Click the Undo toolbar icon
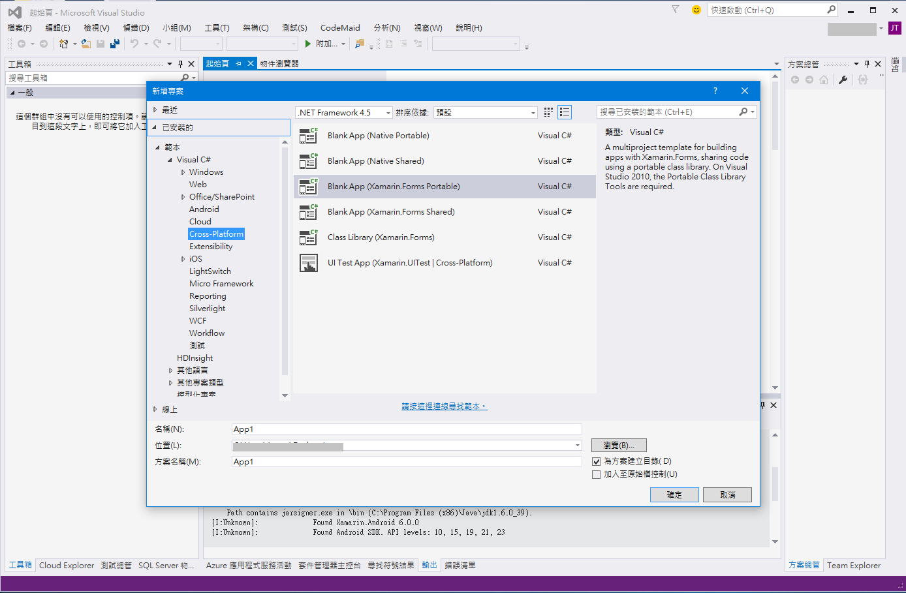This screenshot has height=593, width=906. click(x=134, y=44)
